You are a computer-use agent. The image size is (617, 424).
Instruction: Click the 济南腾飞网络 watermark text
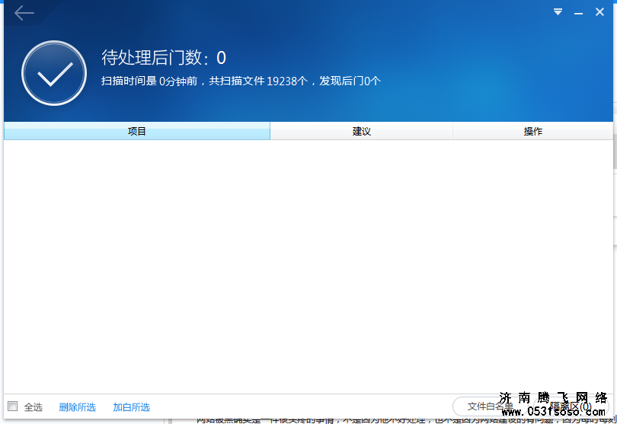554,398
